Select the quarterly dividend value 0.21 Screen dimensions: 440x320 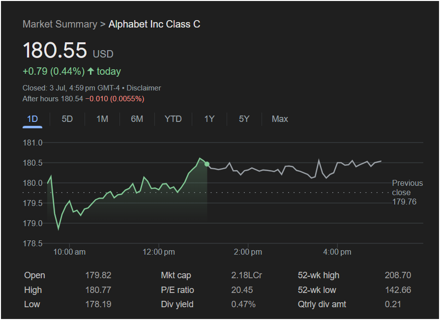tap(393, 304)
